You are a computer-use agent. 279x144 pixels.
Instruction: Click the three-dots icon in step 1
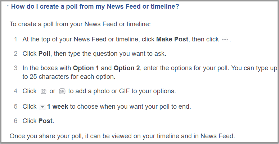225,40
